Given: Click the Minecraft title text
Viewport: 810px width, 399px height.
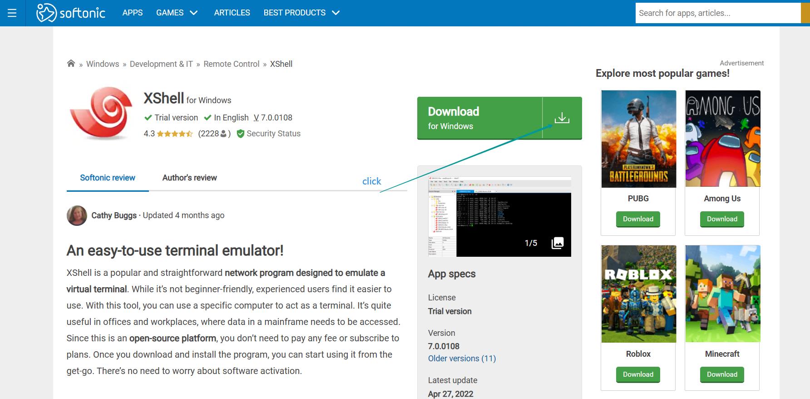Looking at the screenshot, I should tap(722, 354).
